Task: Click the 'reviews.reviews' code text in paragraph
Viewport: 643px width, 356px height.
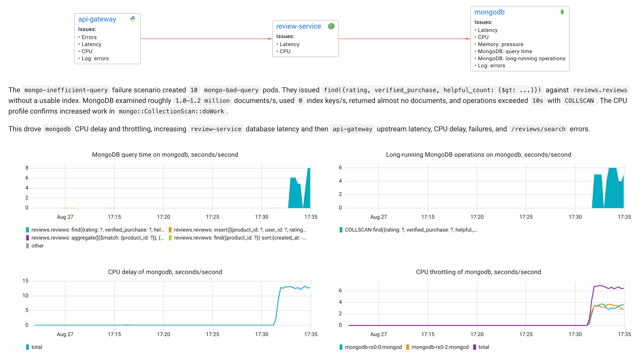Action: point(600,90)
